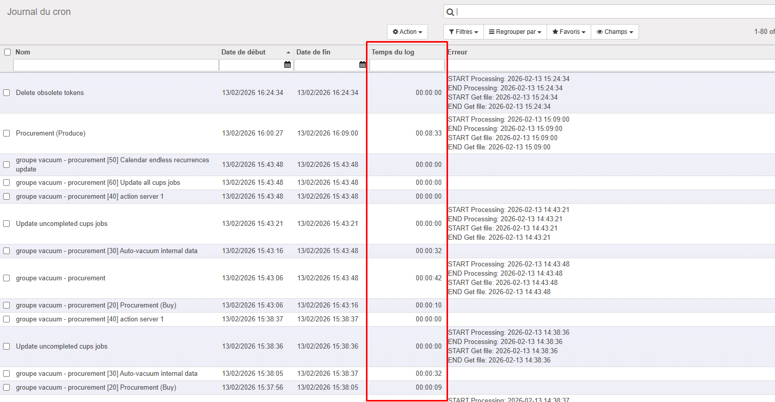775x402 pixels.
Task: Click sort arrow on Date de début column
Action: point(288,52)
